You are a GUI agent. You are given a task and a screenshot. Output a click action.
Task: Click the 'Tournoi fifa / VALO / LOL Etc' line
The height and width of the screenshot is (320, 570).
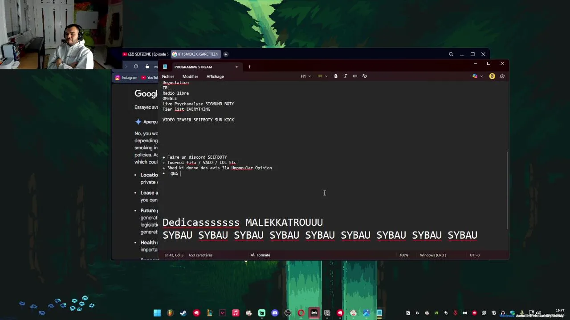(x=199, y=163)
